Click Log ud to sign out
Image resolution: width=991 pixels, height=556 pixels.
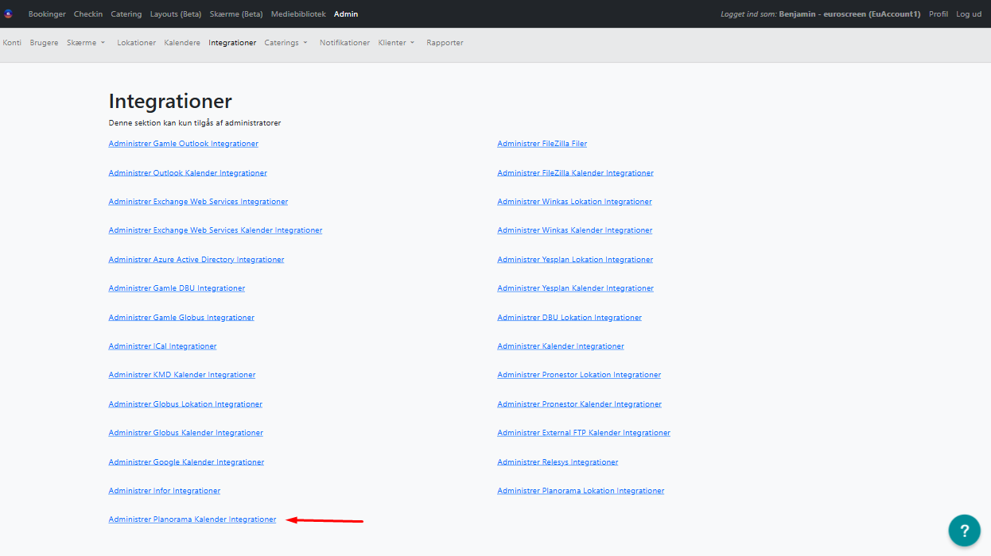[x=969, y=14]
